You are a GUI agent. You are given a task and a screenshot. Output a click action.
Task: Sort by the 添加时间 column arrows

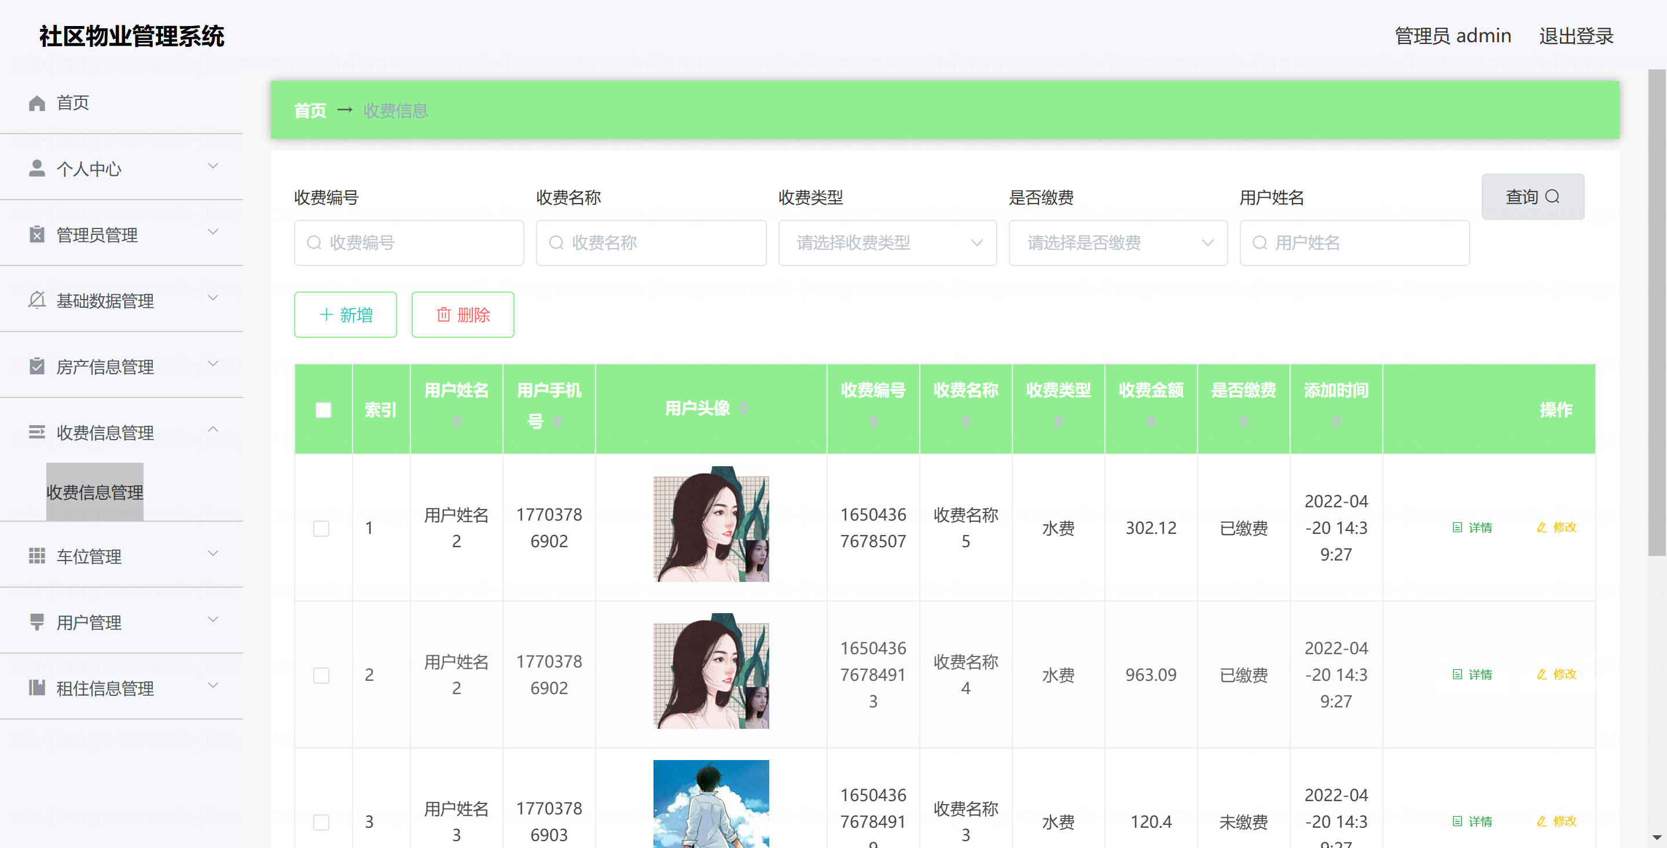click(1336, 421)
